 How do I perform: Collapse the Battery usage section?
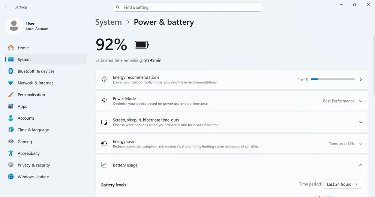[x=361, y=165]
